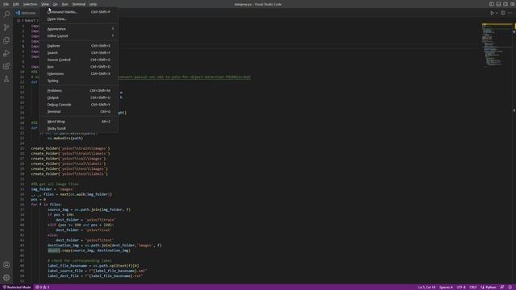This screenshot has width=516, height=290.
Task: Expand the Editor Layout submenu
Action: (79, 35)
